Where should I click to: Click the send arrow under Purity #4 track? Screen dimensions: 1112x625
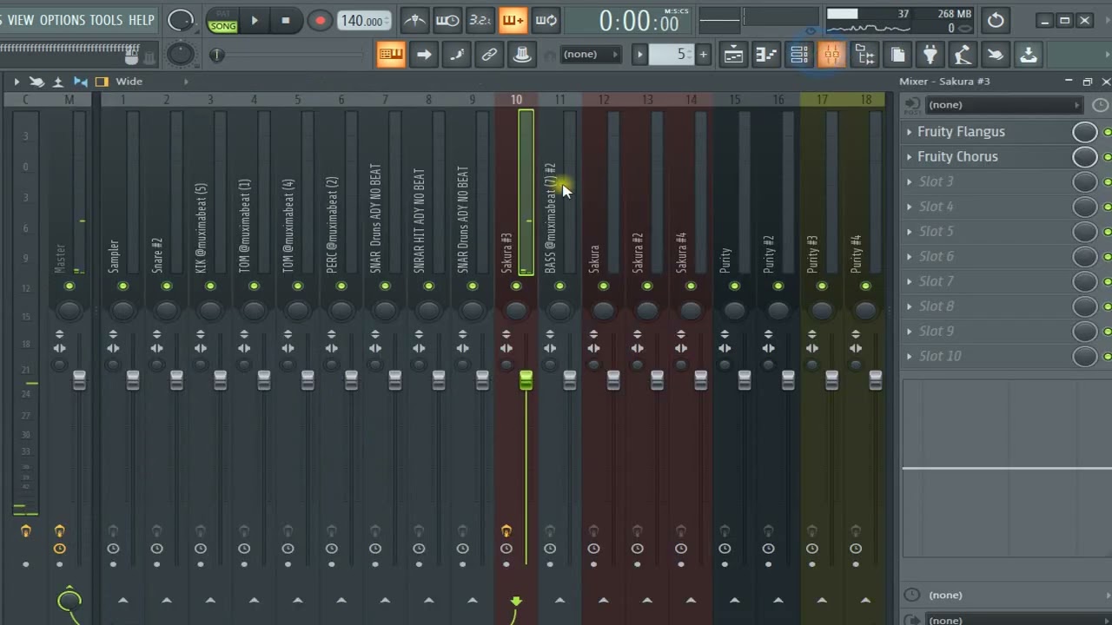pos(865,600)
